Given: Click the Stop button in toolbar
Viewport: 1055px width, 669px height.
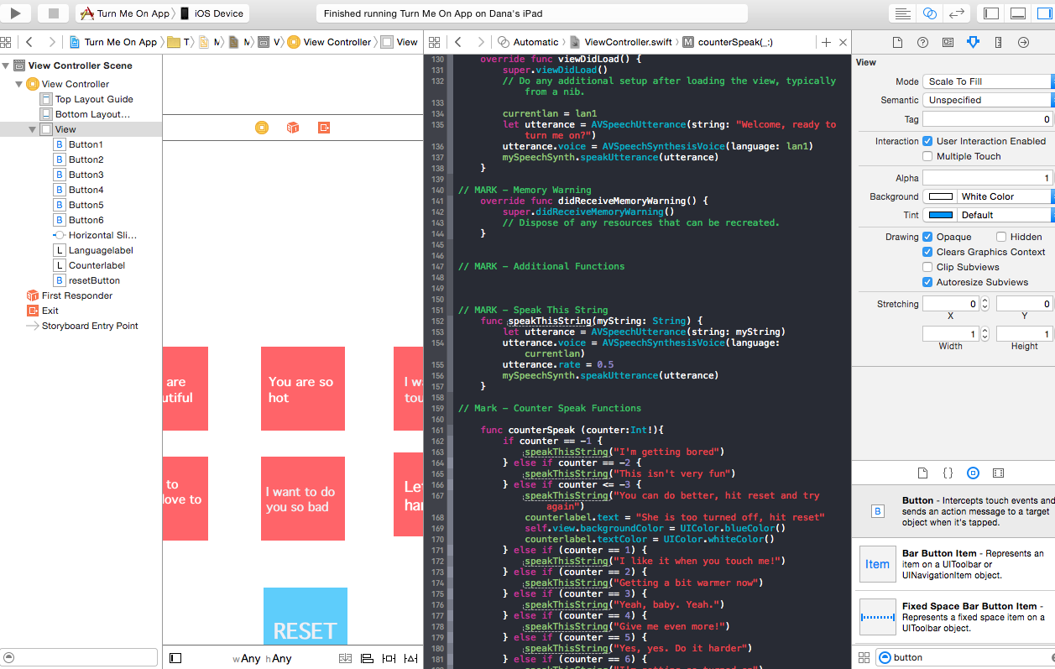Looking at the screenshot, I should pyautogui.click(x=53, y=13).
